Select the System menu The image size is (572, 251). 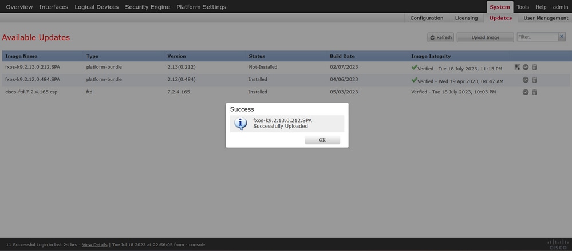pyautogui.click(x=500, y=7)
